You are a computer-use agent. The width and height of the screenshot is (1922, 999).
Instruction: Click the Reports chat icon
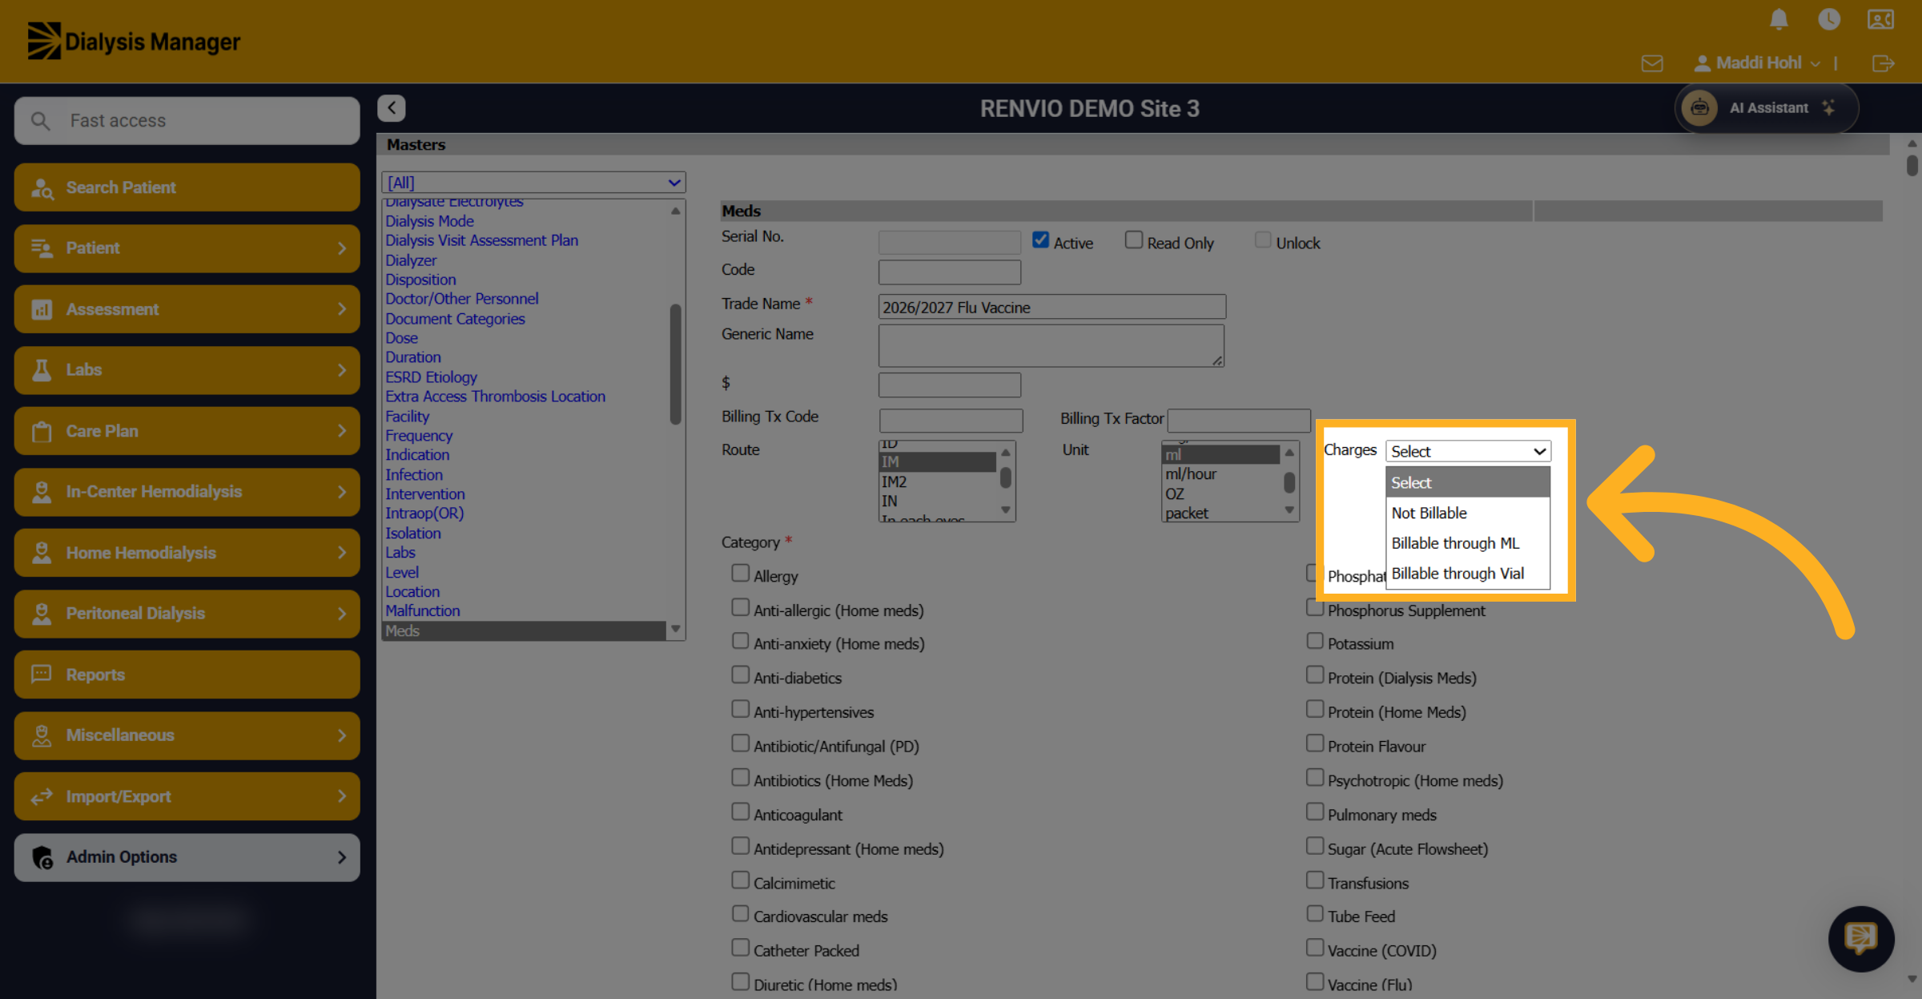click(42, 675)
